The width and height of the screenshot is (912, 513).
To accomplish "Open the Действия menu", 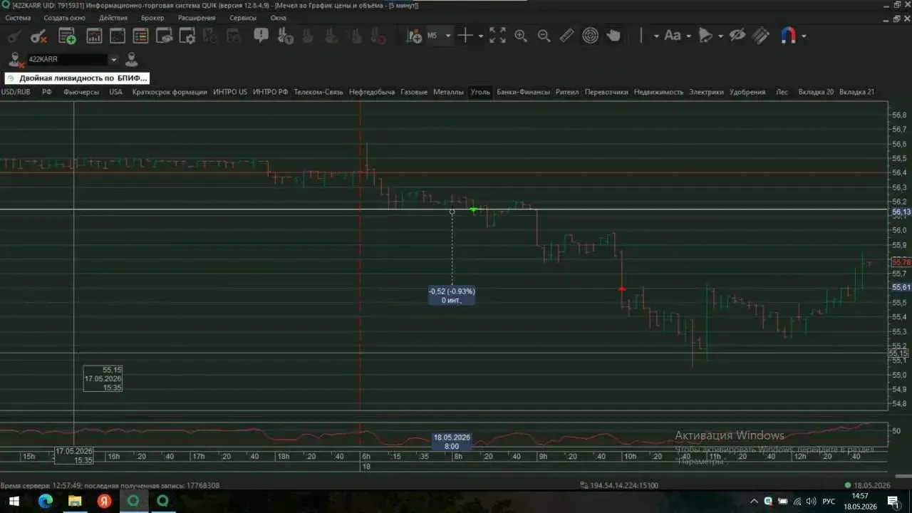I will point(113,18).
